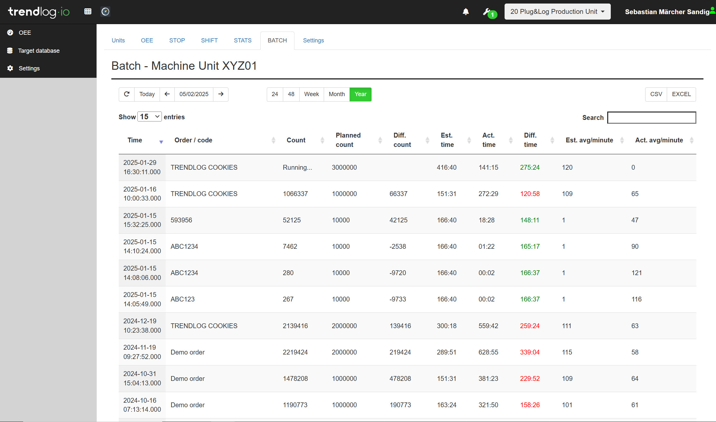Sort by Diff. count column
This screenshot has height=422, width=716.
click(427, 140)
